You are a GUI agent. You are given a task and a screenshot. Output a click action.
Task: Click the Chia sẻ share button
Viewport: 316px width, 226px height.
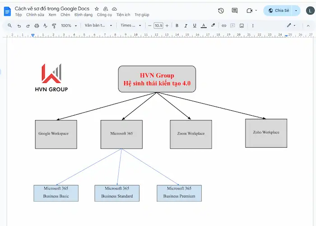click(x=279, y=10)
